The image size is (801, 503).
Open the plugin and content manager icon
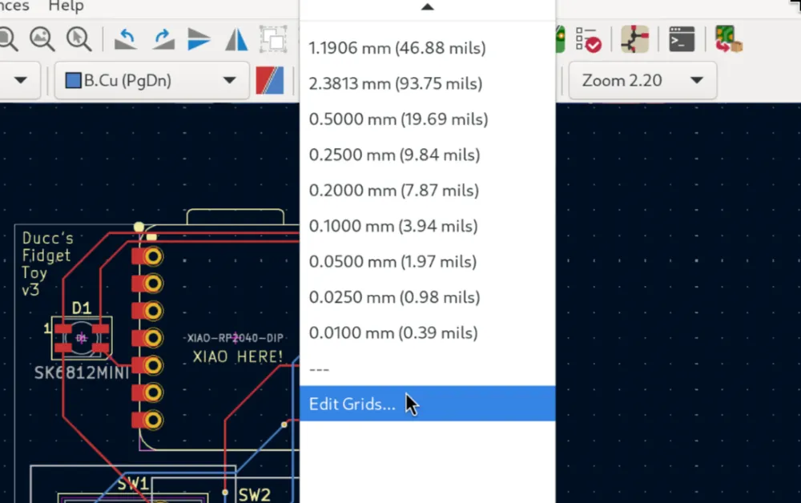(728, 39)
